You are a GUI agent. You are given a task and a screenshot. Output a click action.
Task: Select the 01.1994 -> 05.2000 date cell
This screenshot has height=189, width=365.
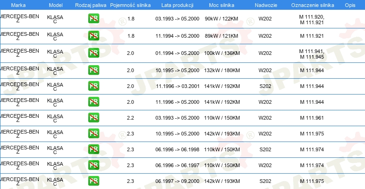177,53
